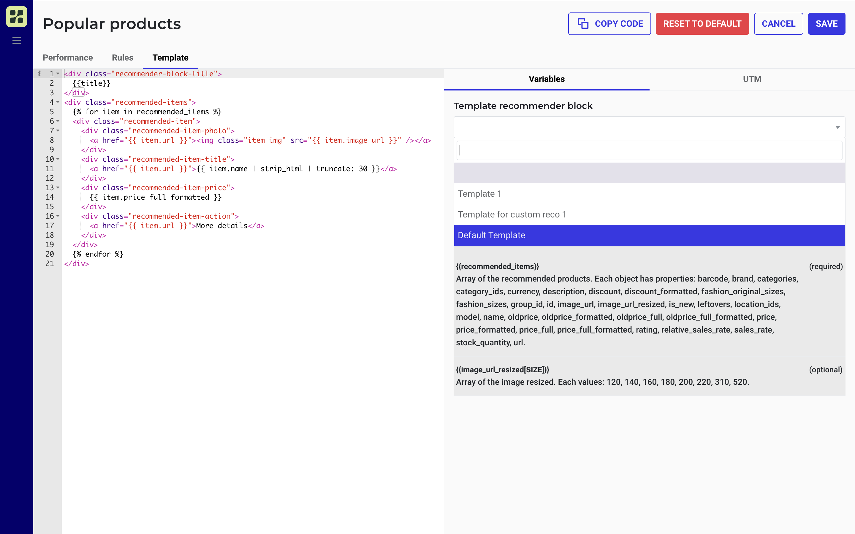Collapse the code fold at line 1
This screenshot has height=534, width=855.
click(58, 74)
